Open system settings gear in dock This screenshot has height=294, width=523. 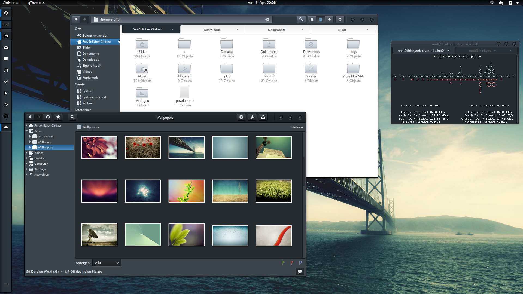(x=6, y=116)
